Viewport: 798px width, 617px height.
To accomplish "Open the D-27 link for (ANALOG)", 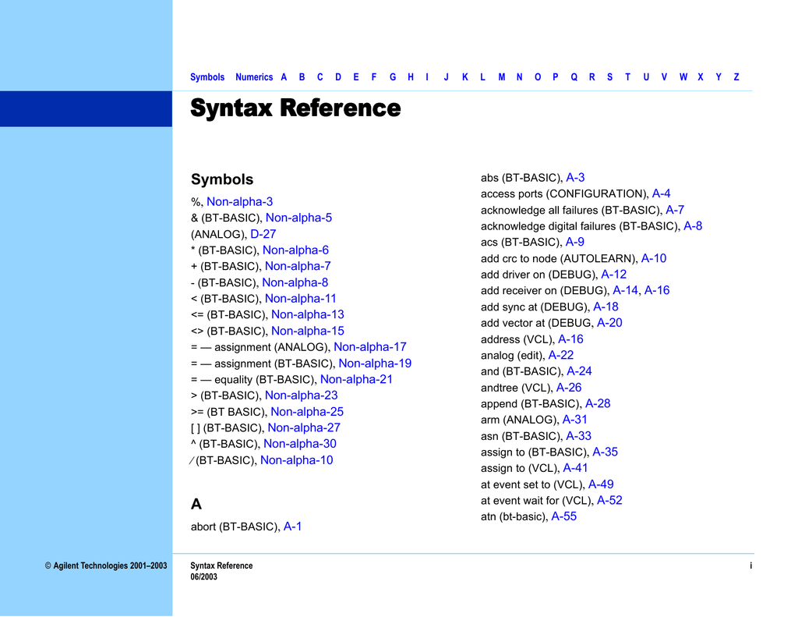I will 263,234.
